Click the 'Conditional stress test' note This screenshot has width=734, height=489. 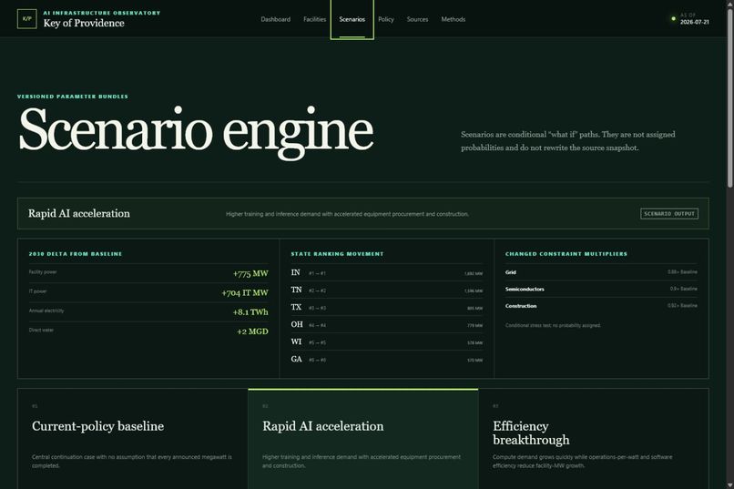pyautogui.click(x=553, y=325)
